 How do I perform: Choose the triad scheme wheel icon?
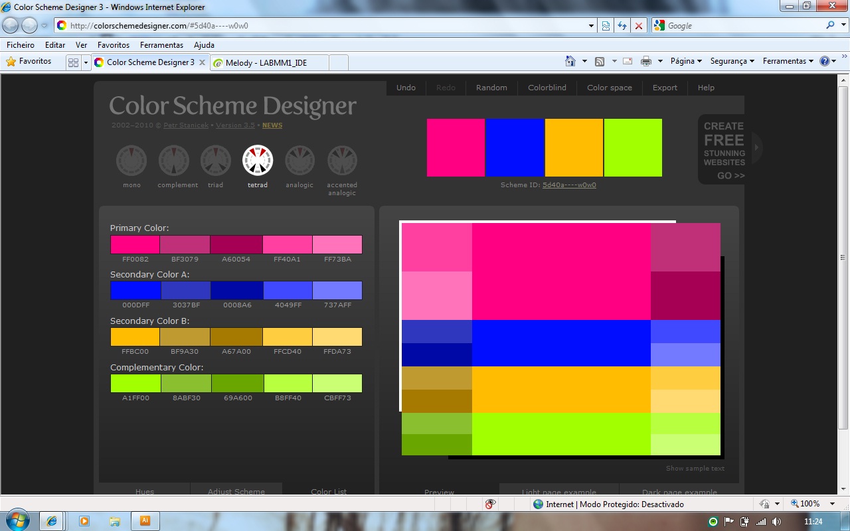[x=216, y=161]
